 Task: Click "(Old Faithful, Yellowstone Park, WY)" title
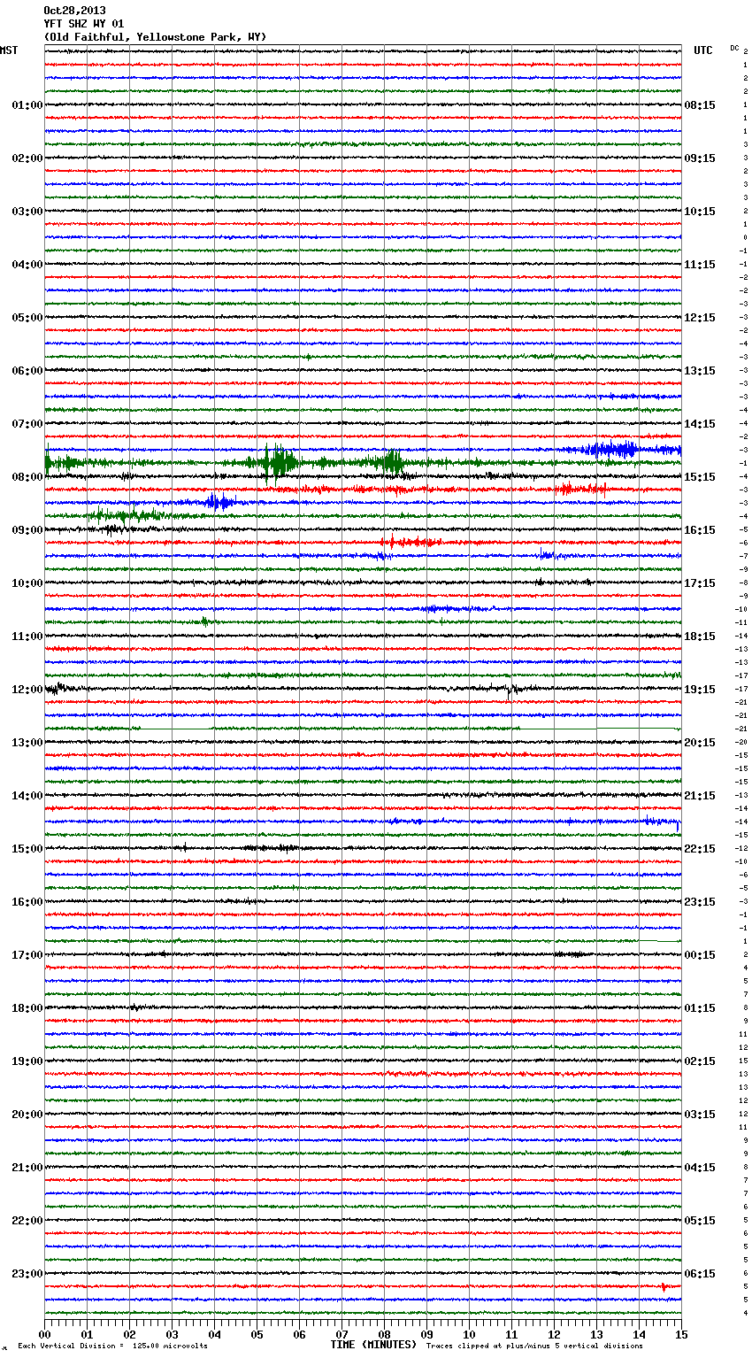[x=155, y=37]
